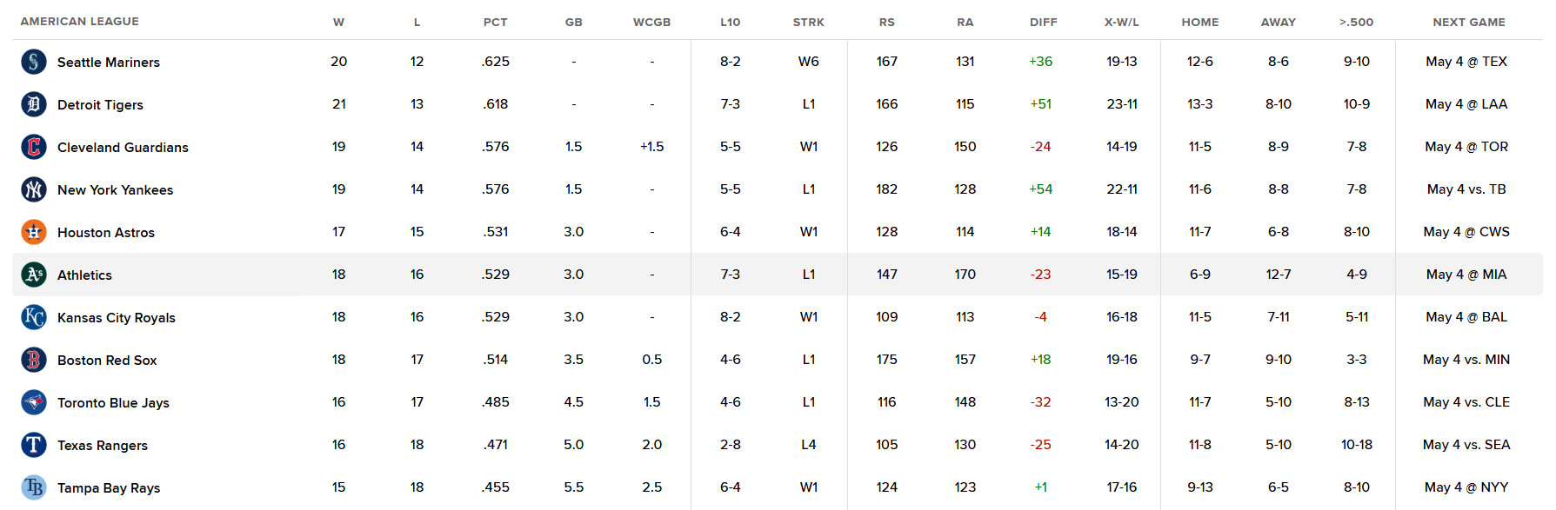Select the highlighted Athletics row
This screenshot has height=510, width=1556.
pyautogui.click(x=778, y=275)
